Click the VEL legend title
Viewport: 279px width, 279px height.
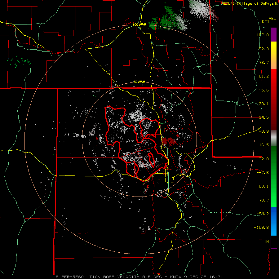(x=272, y=19)
